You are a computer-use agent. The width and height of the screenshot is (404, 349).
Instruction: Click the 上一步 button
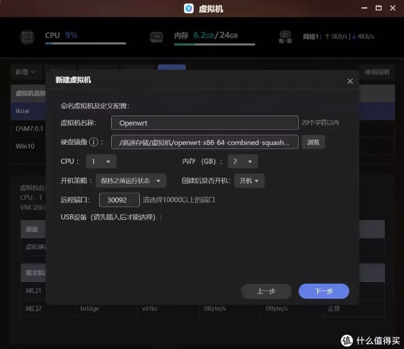coord(266,291)
